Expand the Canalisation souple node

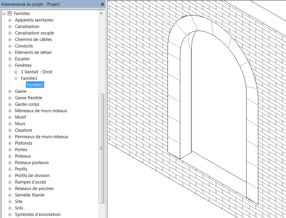(10, 33)
